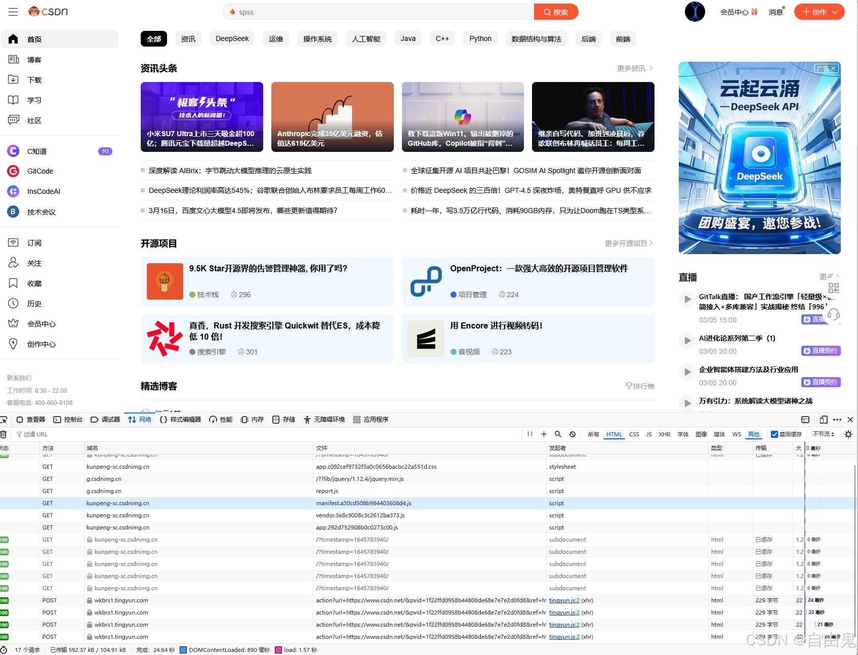Play the GitTalk直播 livestream item

point(687,299)
